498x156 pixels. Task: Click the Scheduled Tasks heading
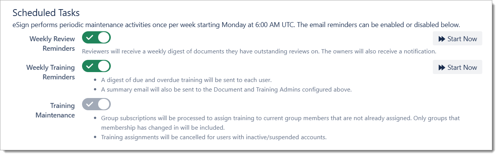46,13
